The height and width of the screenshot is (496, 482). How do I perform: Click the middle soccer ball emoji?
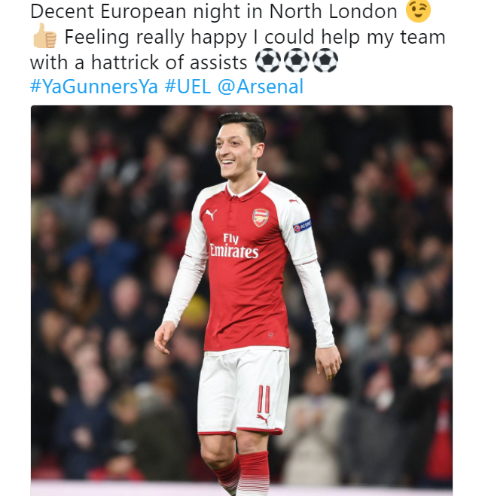pos(297,61)
